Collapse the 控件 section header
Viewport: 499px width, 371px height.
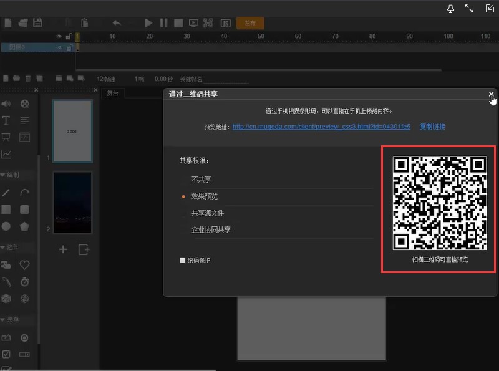coord(10,248)
